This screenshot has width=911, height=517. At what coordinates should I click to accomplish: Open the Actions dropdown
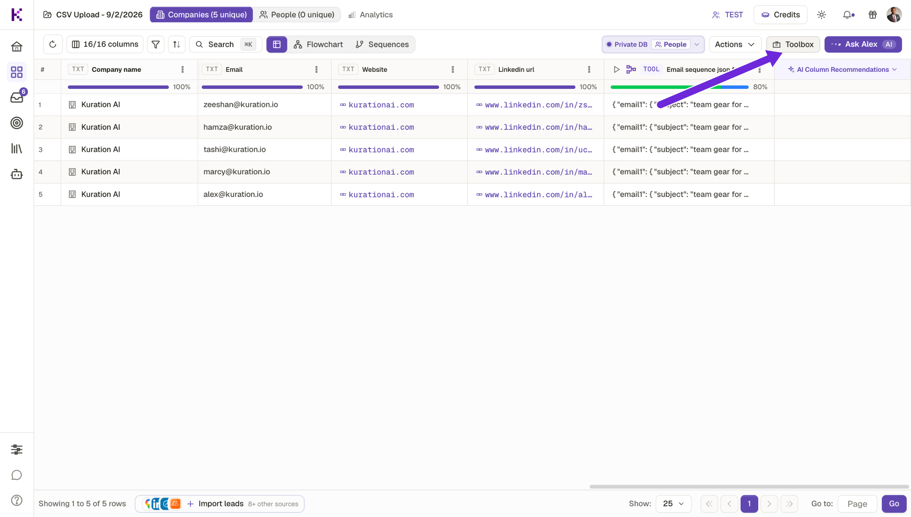pyautogui.click(x=735, y=44)
